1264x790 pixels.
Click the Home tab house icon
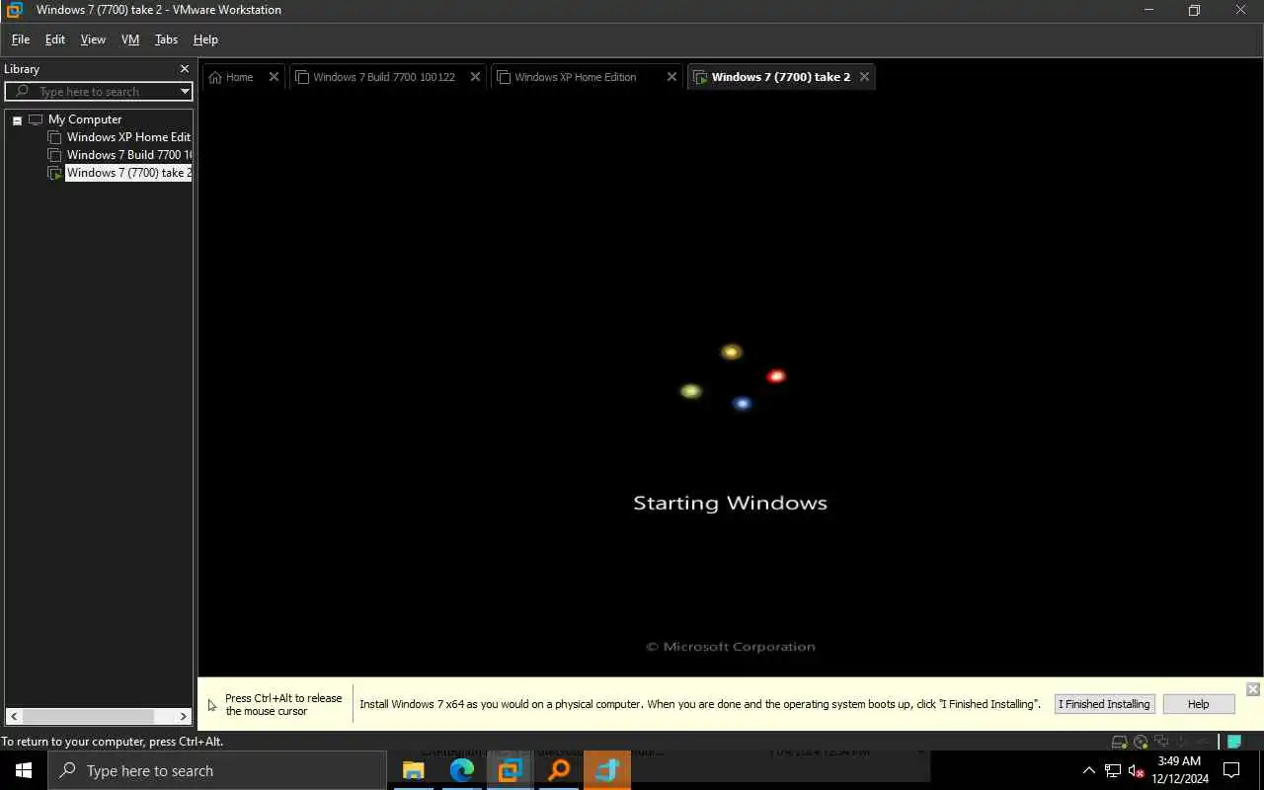215,77
